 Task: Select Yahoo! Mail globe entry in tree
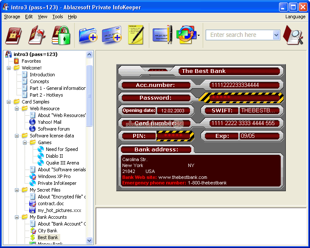49,122
